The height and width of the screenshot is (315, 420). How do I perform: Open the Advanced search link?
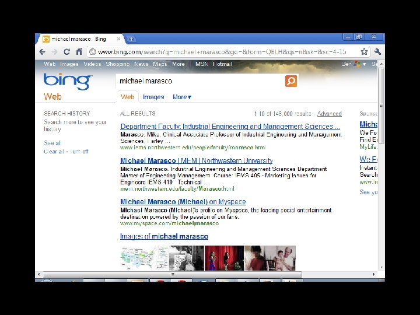(330, 114)
